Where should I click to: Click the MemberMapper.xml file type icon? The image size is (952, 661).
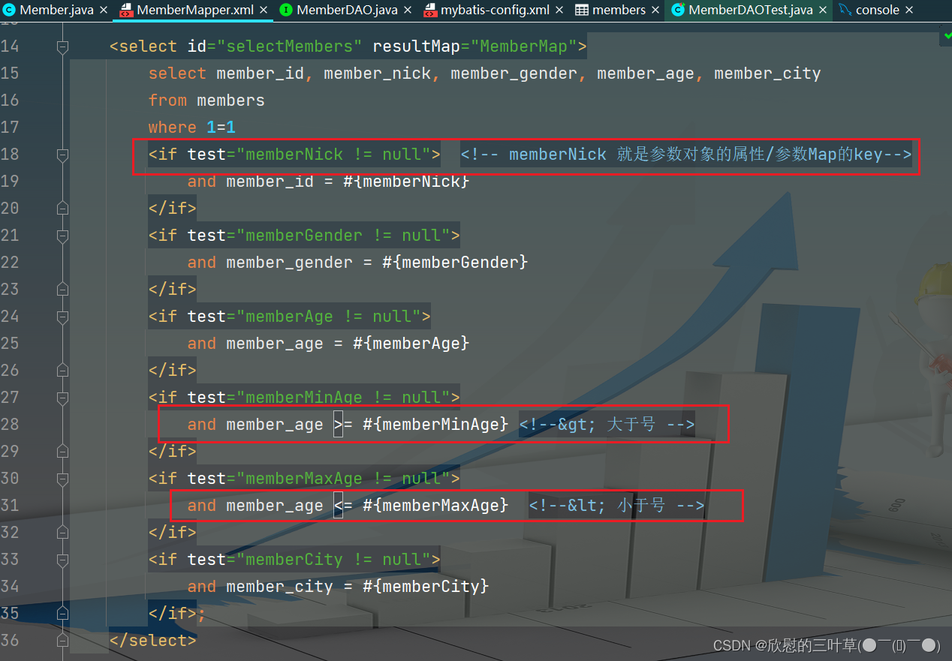point(127,11)
